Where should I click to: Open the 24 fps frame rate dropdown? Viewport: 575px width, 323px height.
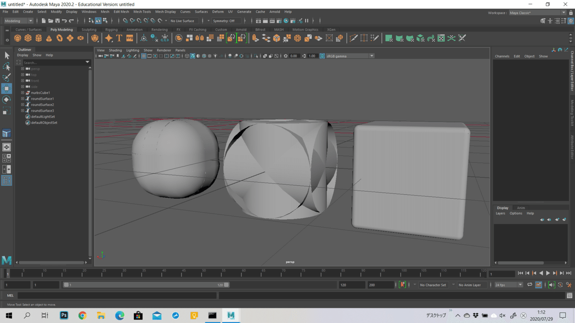point(509,285)
